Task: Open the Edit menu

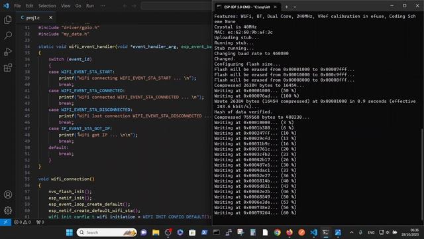Action: (x=29, y=6)
